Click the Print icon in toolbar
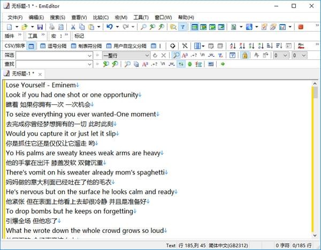 coord(52,27)
